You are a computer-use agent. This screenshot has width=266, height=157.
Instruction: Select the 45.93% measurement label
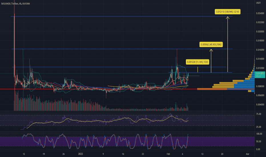click(211, 45)
